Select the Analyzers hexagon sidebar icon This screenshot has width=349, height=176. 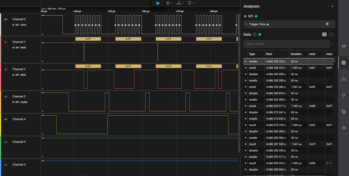pos(344,63)
